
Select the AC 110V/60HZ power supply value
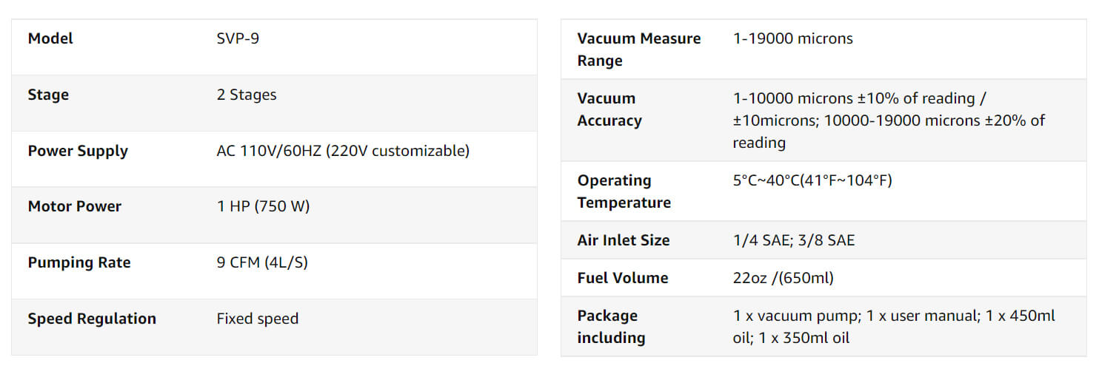click(x=343, y=151)
